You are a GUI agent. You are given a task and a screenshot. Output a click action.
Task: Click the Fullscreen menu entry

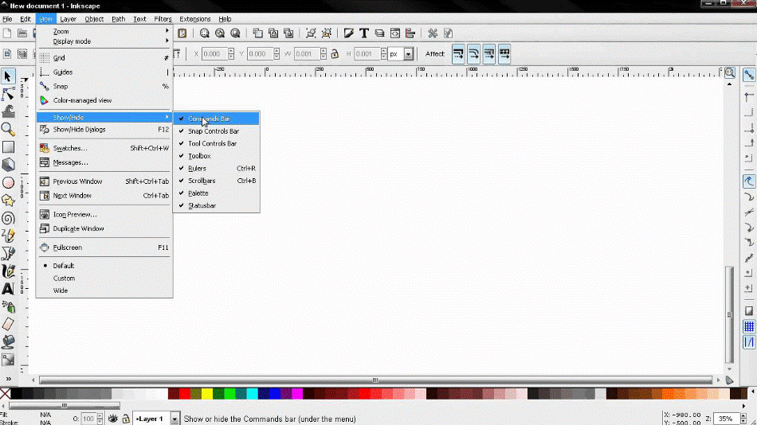click(104, 248)
